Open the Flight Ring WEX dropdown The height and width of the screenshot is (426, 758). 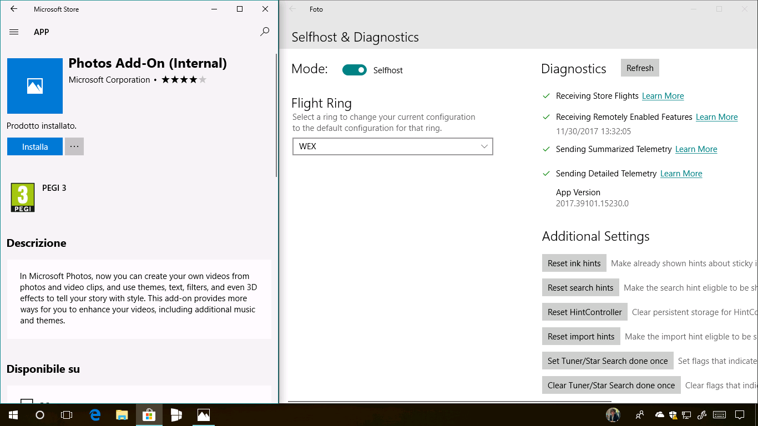(393, 146)
